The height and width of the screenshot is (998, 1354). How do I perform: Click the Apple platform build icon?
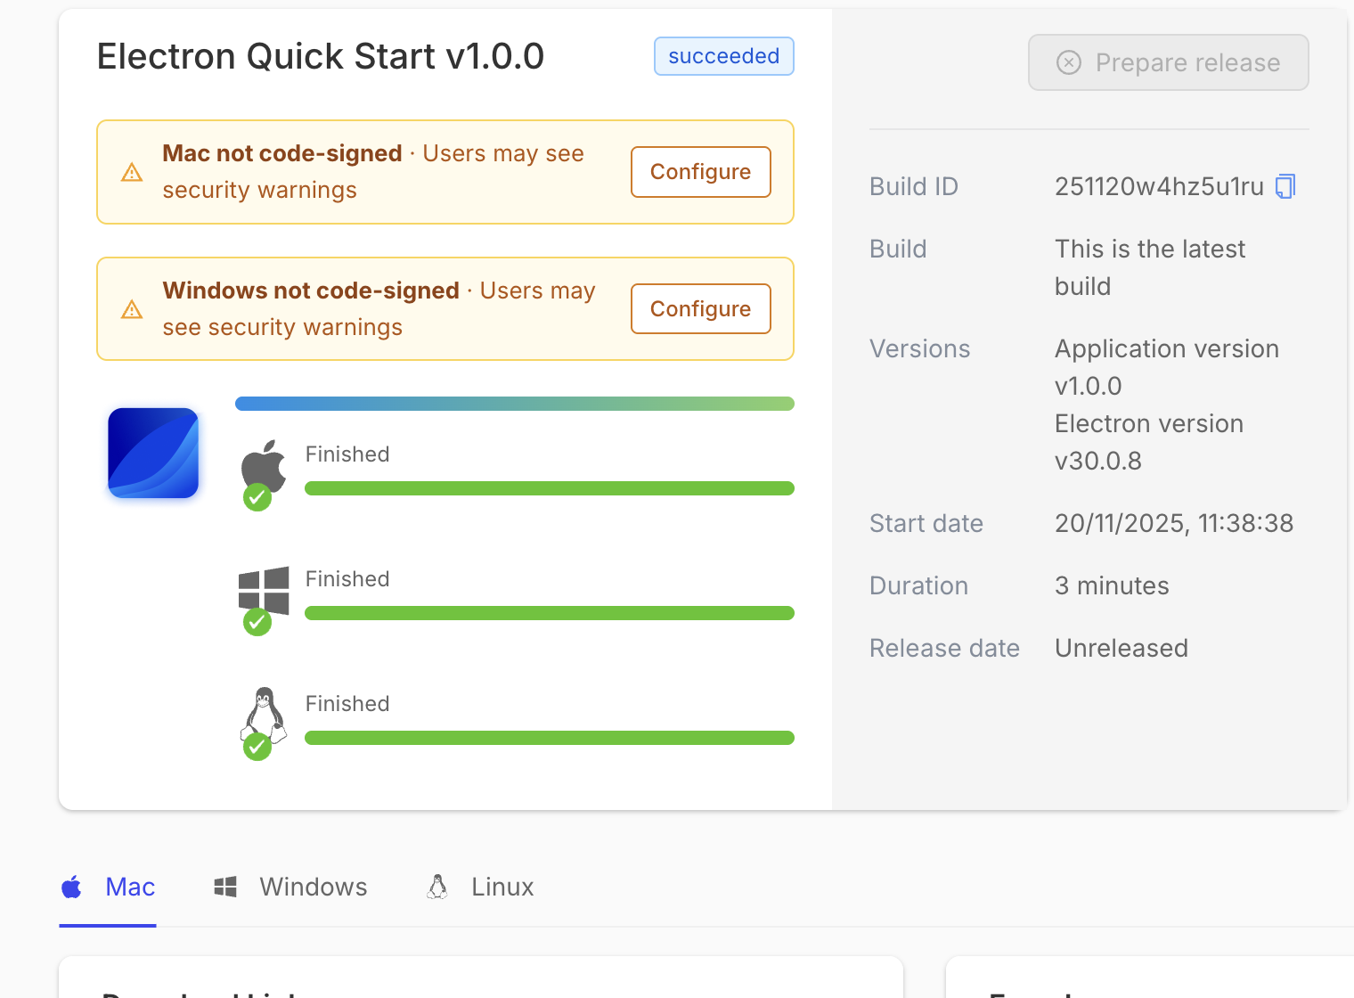coord(264,466)
